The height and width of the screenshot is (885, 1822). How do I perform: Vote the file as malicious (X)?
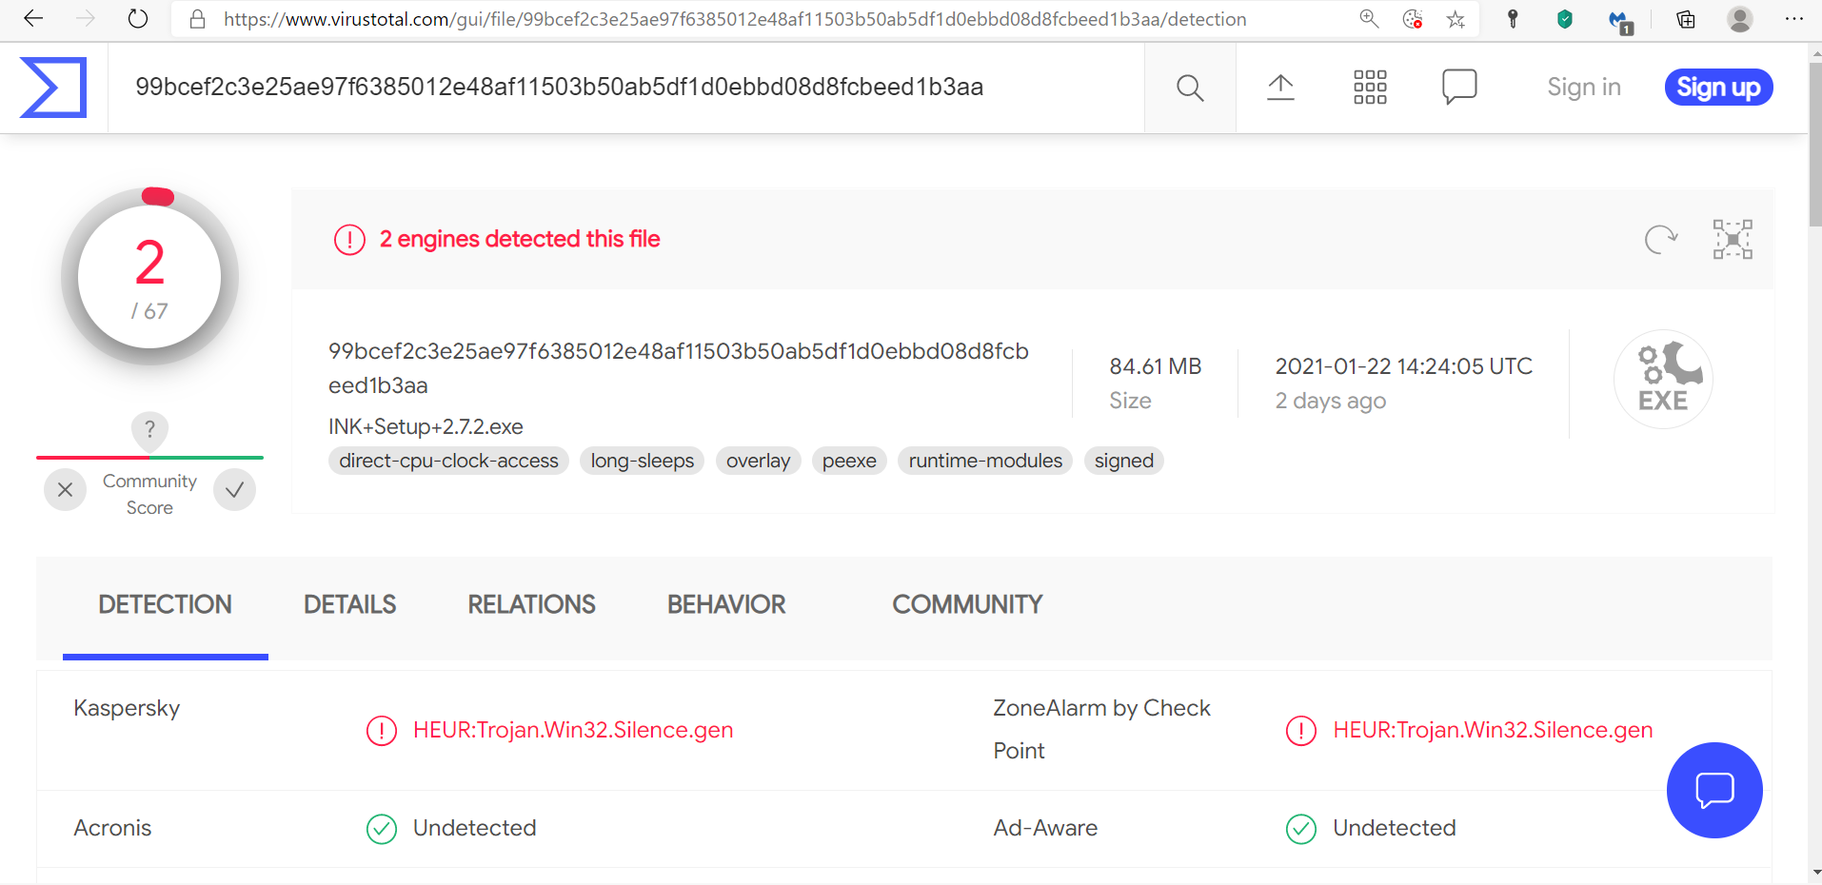point(65,490)
